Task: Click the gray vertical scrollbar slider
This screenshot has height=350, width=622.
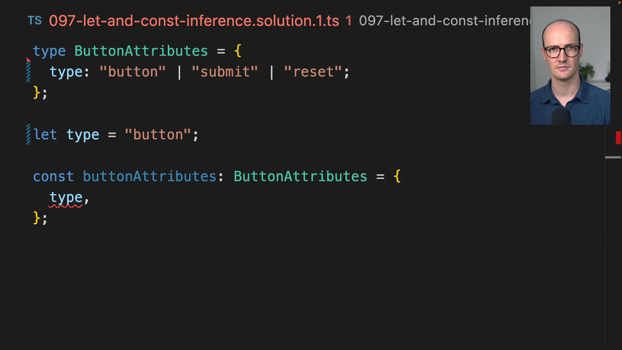Action: click(613, 157)
